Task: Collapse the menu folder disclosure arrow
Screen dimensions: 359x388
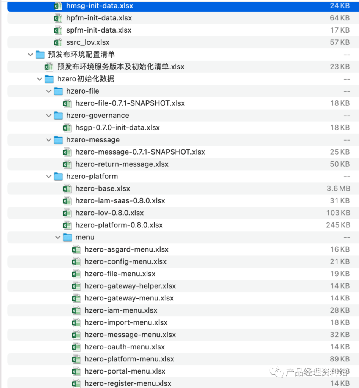Action: (x=58, y=238)
